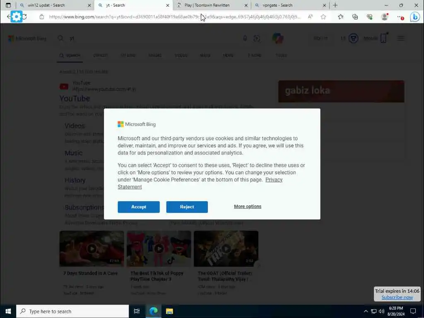Open the network tray icon
Viewport: 424px width, 318px height.
click(x=374, y=311)
